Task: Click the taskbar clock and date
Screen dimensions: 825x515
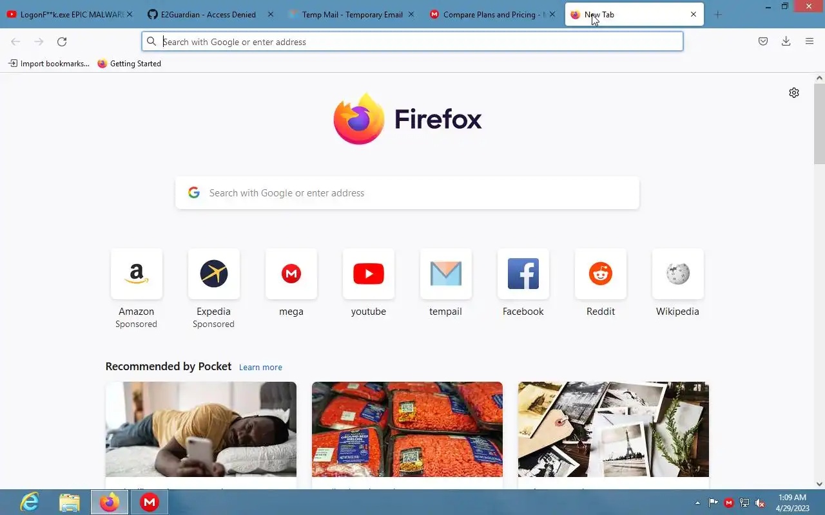Action: [792, 503]
